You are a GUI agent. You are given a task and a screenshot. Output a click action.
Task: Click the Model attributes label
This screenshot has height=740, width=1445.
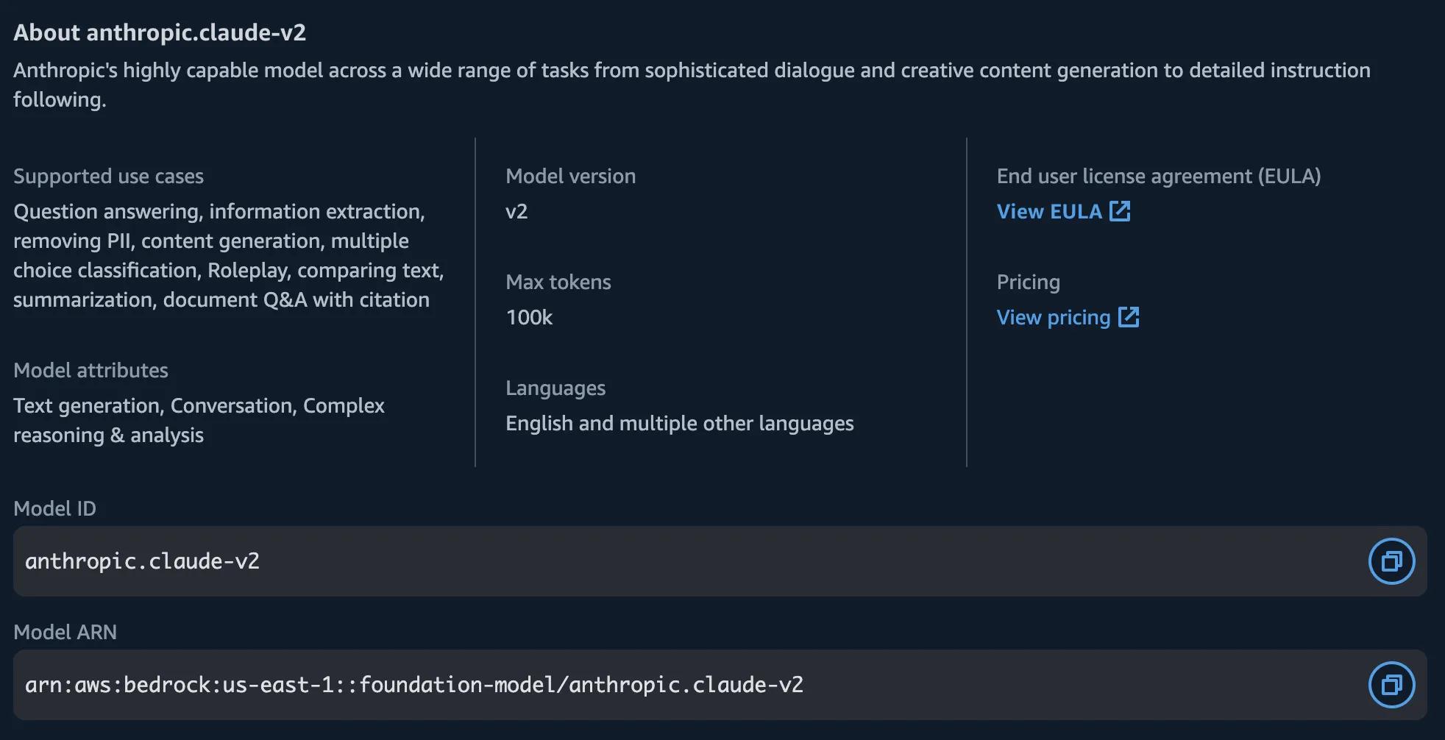pyautogui.click(x=90, y=370)
